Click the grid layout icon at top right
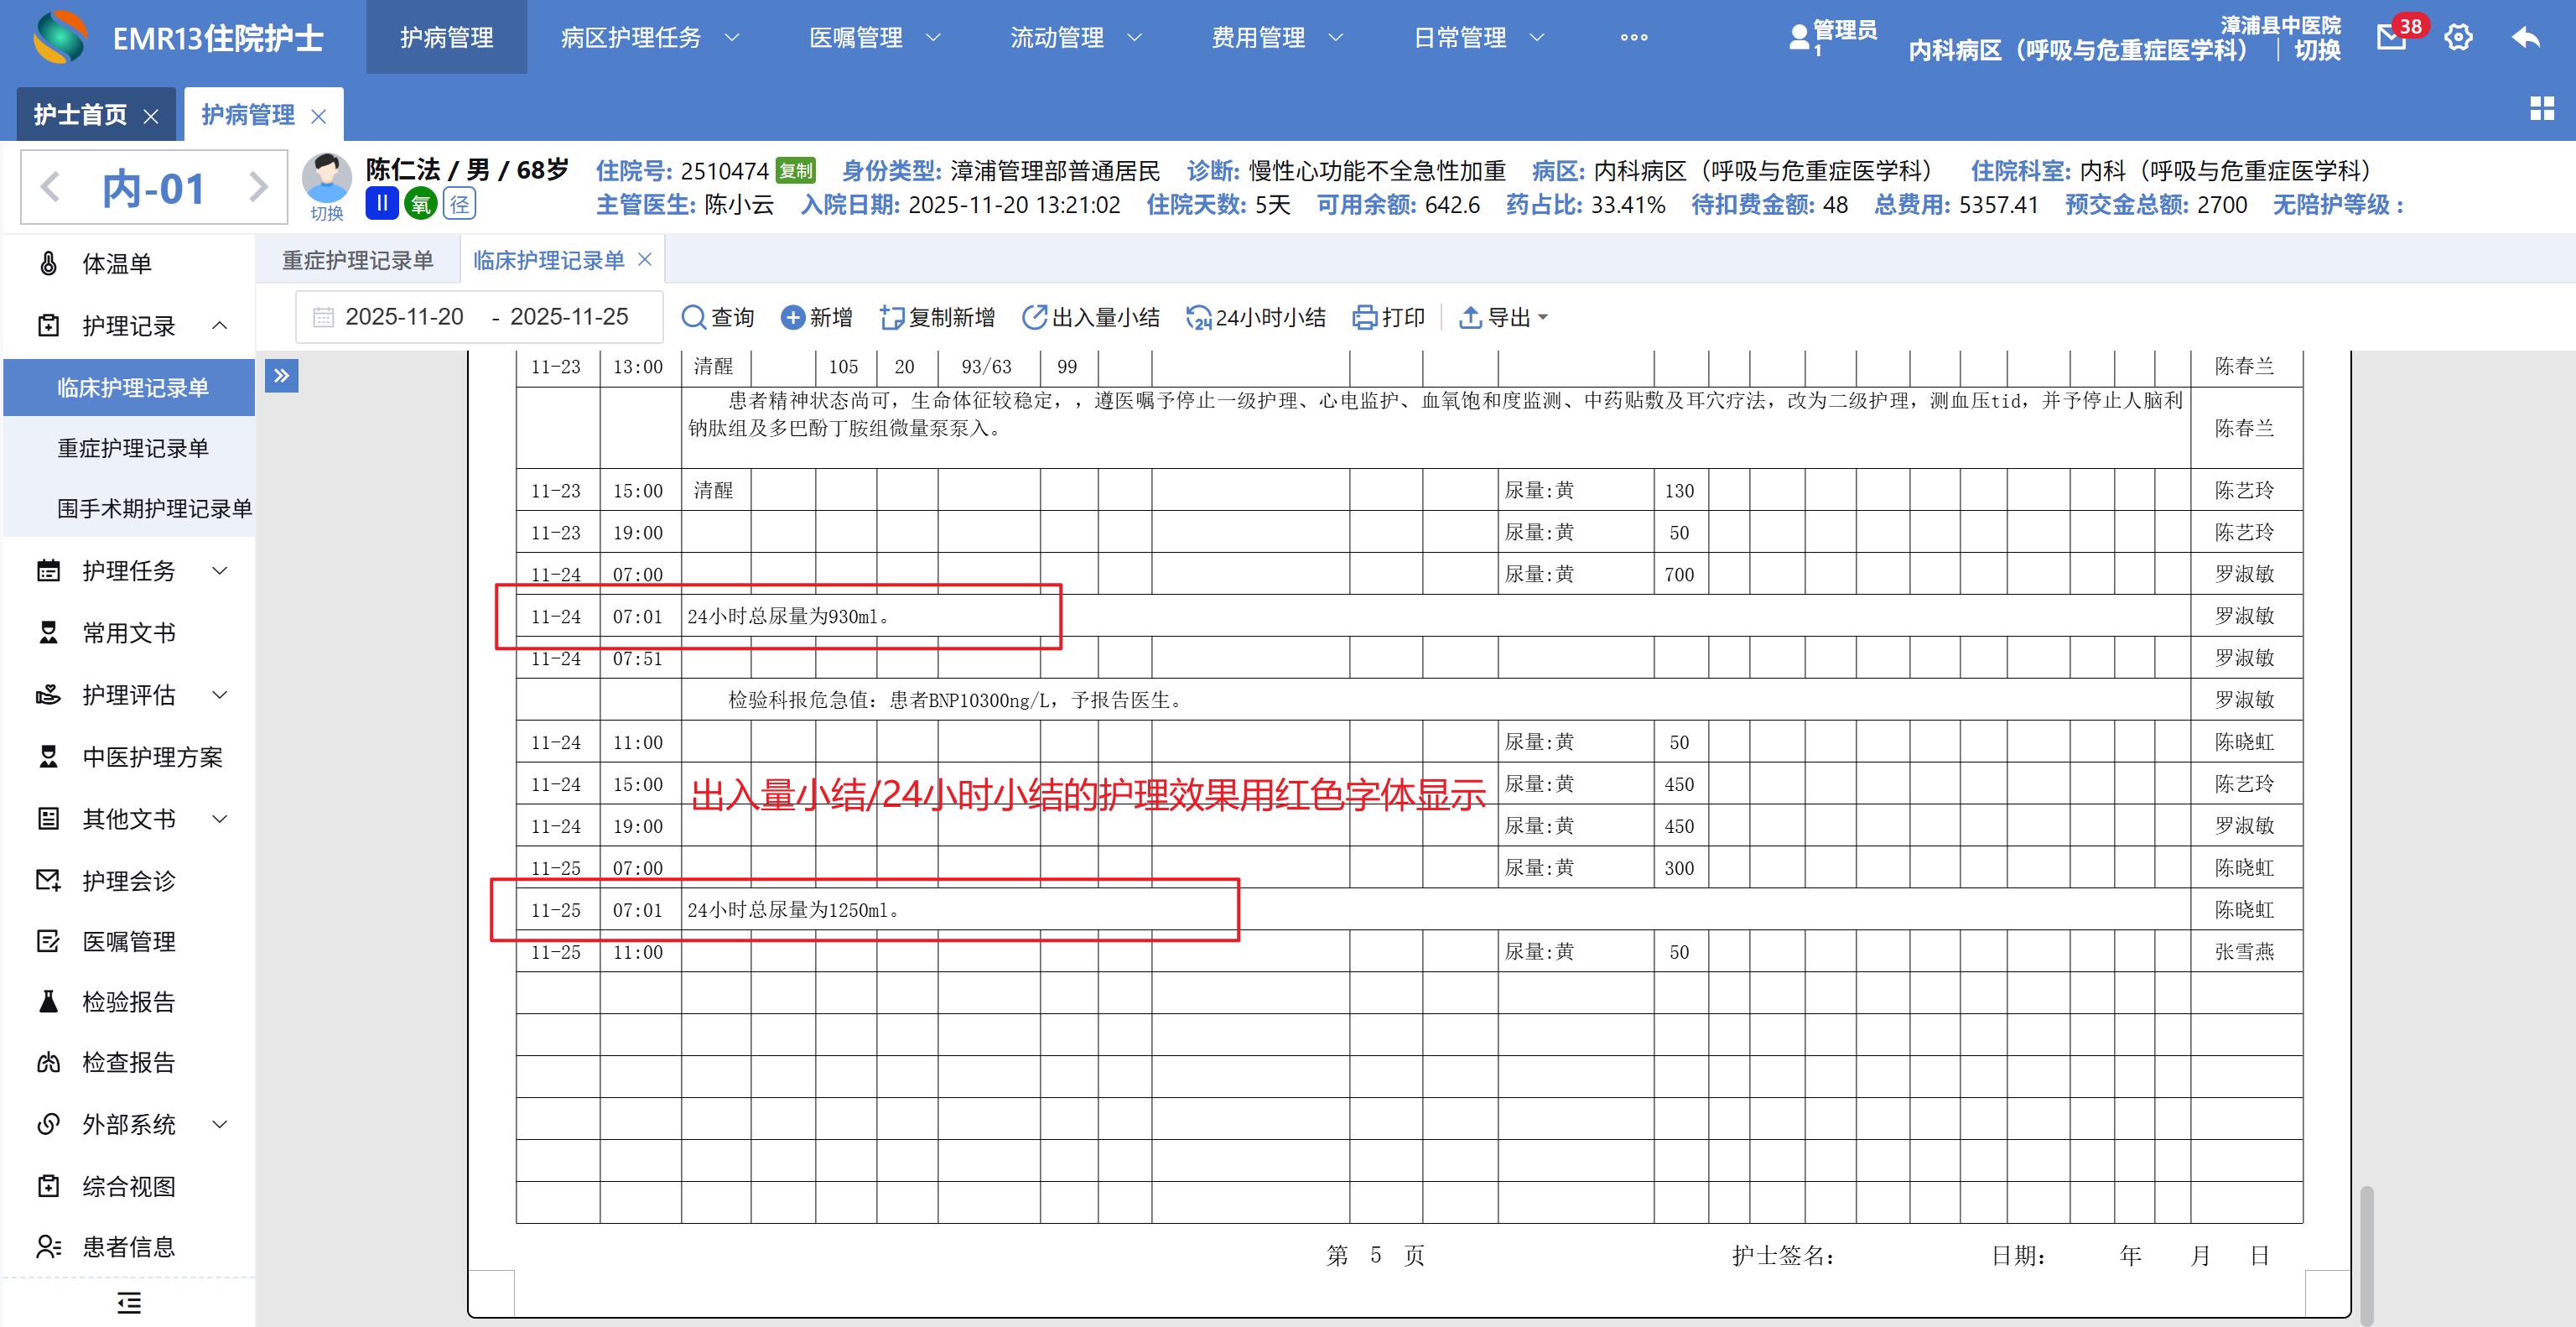The image size is (2576, 1327). pos(2541,108)
